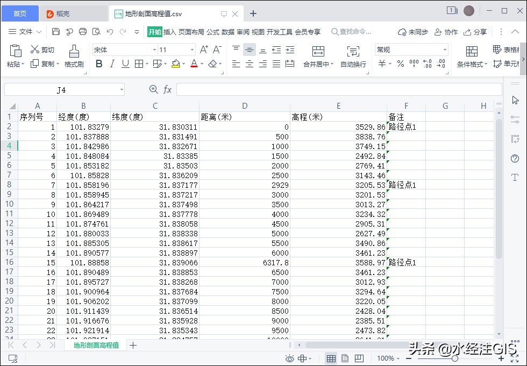Open the 插入 (Insert) ribbon tab
This screenshot has width=527, height=366.
[169, 32]
